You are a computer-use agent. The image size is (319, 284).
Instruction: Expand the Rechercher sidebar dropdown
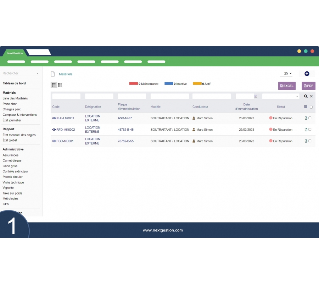[38, 73]
